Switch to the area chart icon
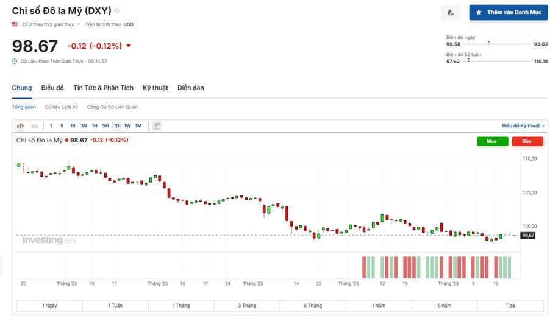The height and width of the screenshot is (327, 550). tap(35, 126)
